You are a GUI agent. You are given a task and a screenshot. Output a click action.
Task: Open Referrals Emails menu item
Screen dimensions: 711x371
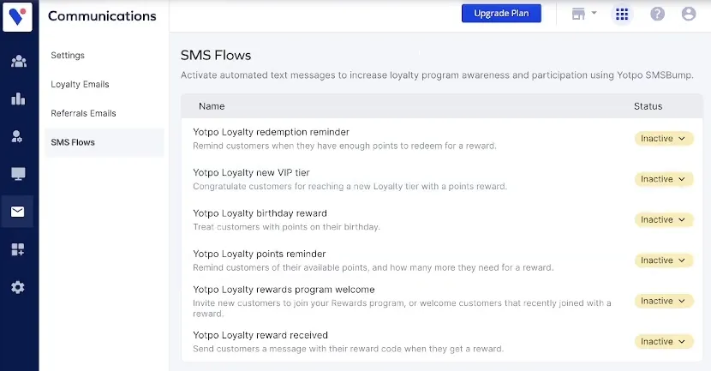tap(83, 113)
